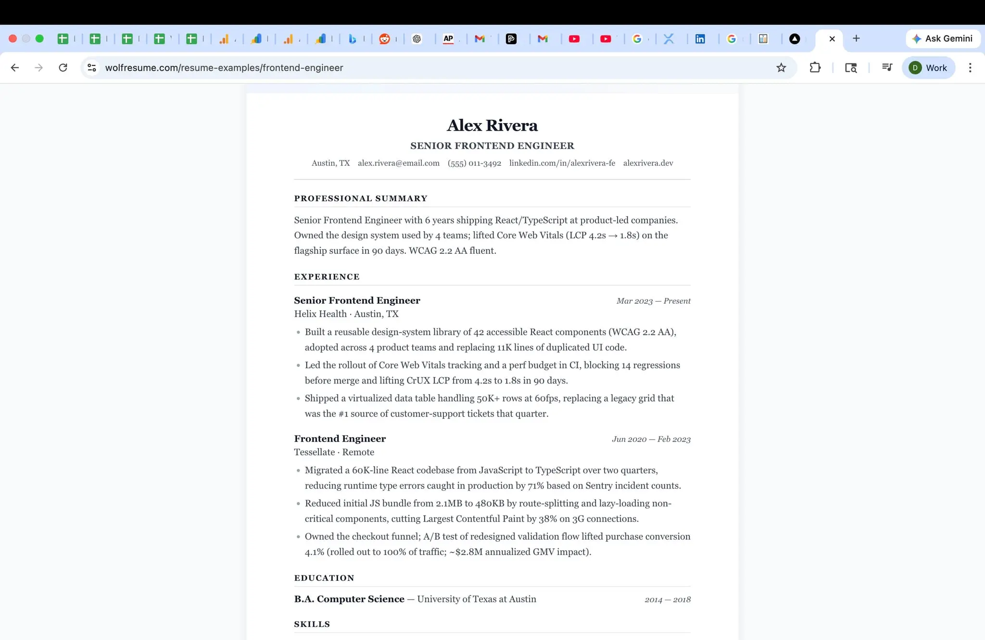Click the email alex.rivera@email.com
The height and width of the screenshot is (640, 985).
pos(398,163)
